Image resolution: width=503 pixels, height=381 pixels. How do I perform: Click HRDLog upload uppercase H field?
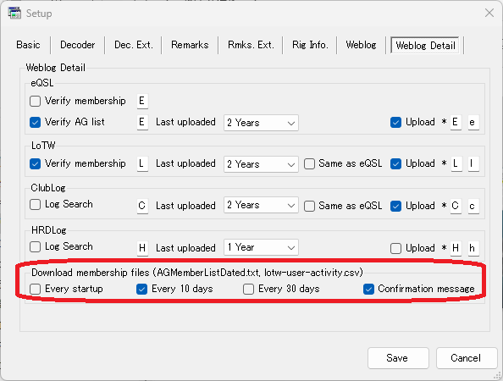click(456, 248)
